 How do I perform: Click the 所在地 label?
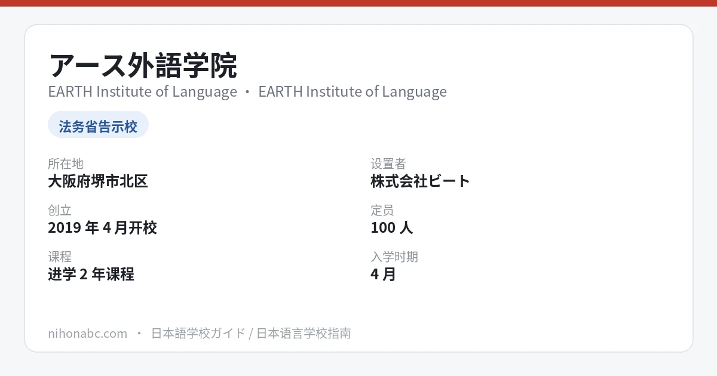[x=66, y=164]
